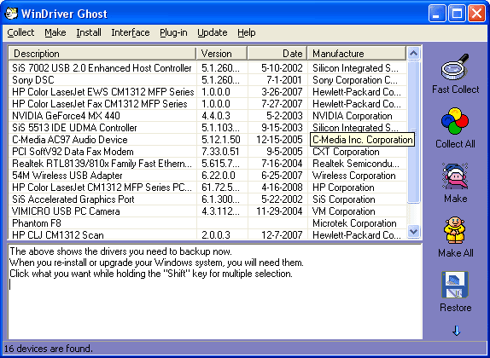The height and width of the screenshot is (358, 490).
Task: Click the Make All yellow figure icon
Action: tap(455, 230)
